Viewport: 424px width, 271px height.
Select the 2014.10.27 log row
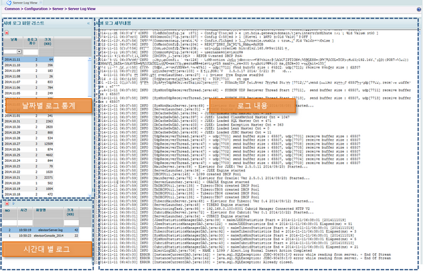pyautogui.click(x=29, y=144)
